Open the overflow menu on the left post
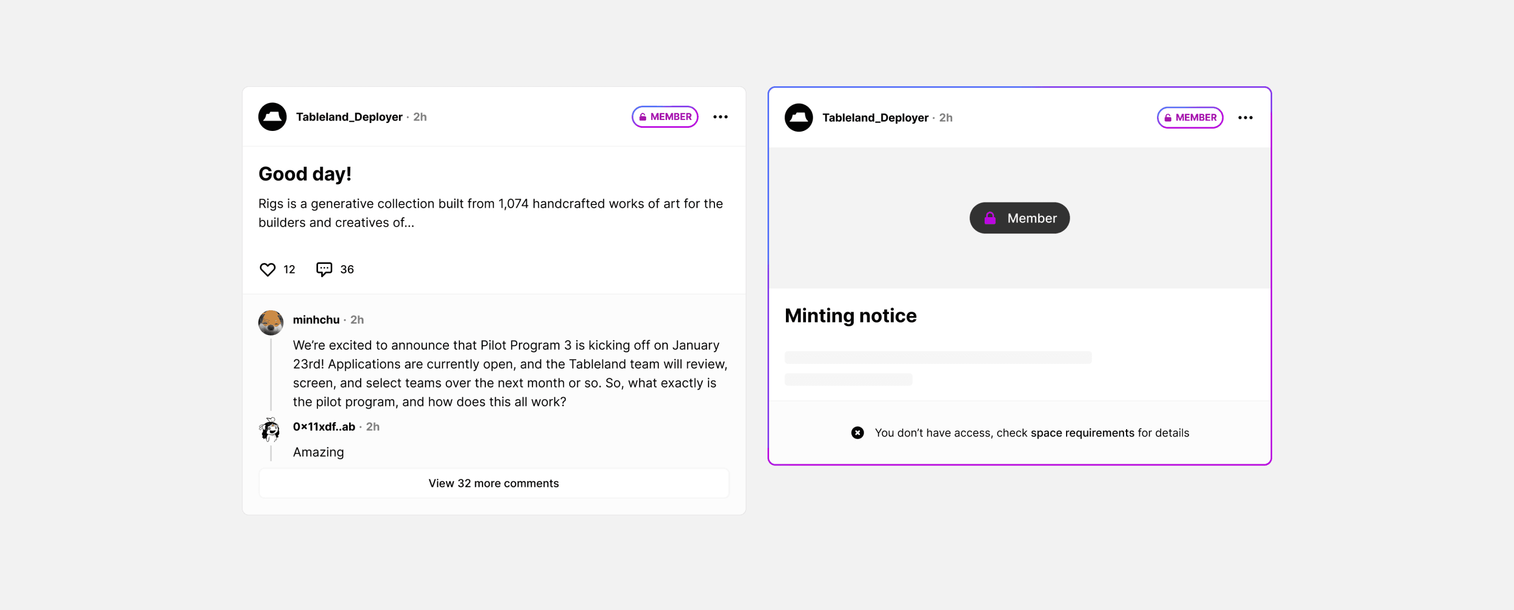Image resolution: width=1514 pixels, height=610 pixels. coord(721,116)
